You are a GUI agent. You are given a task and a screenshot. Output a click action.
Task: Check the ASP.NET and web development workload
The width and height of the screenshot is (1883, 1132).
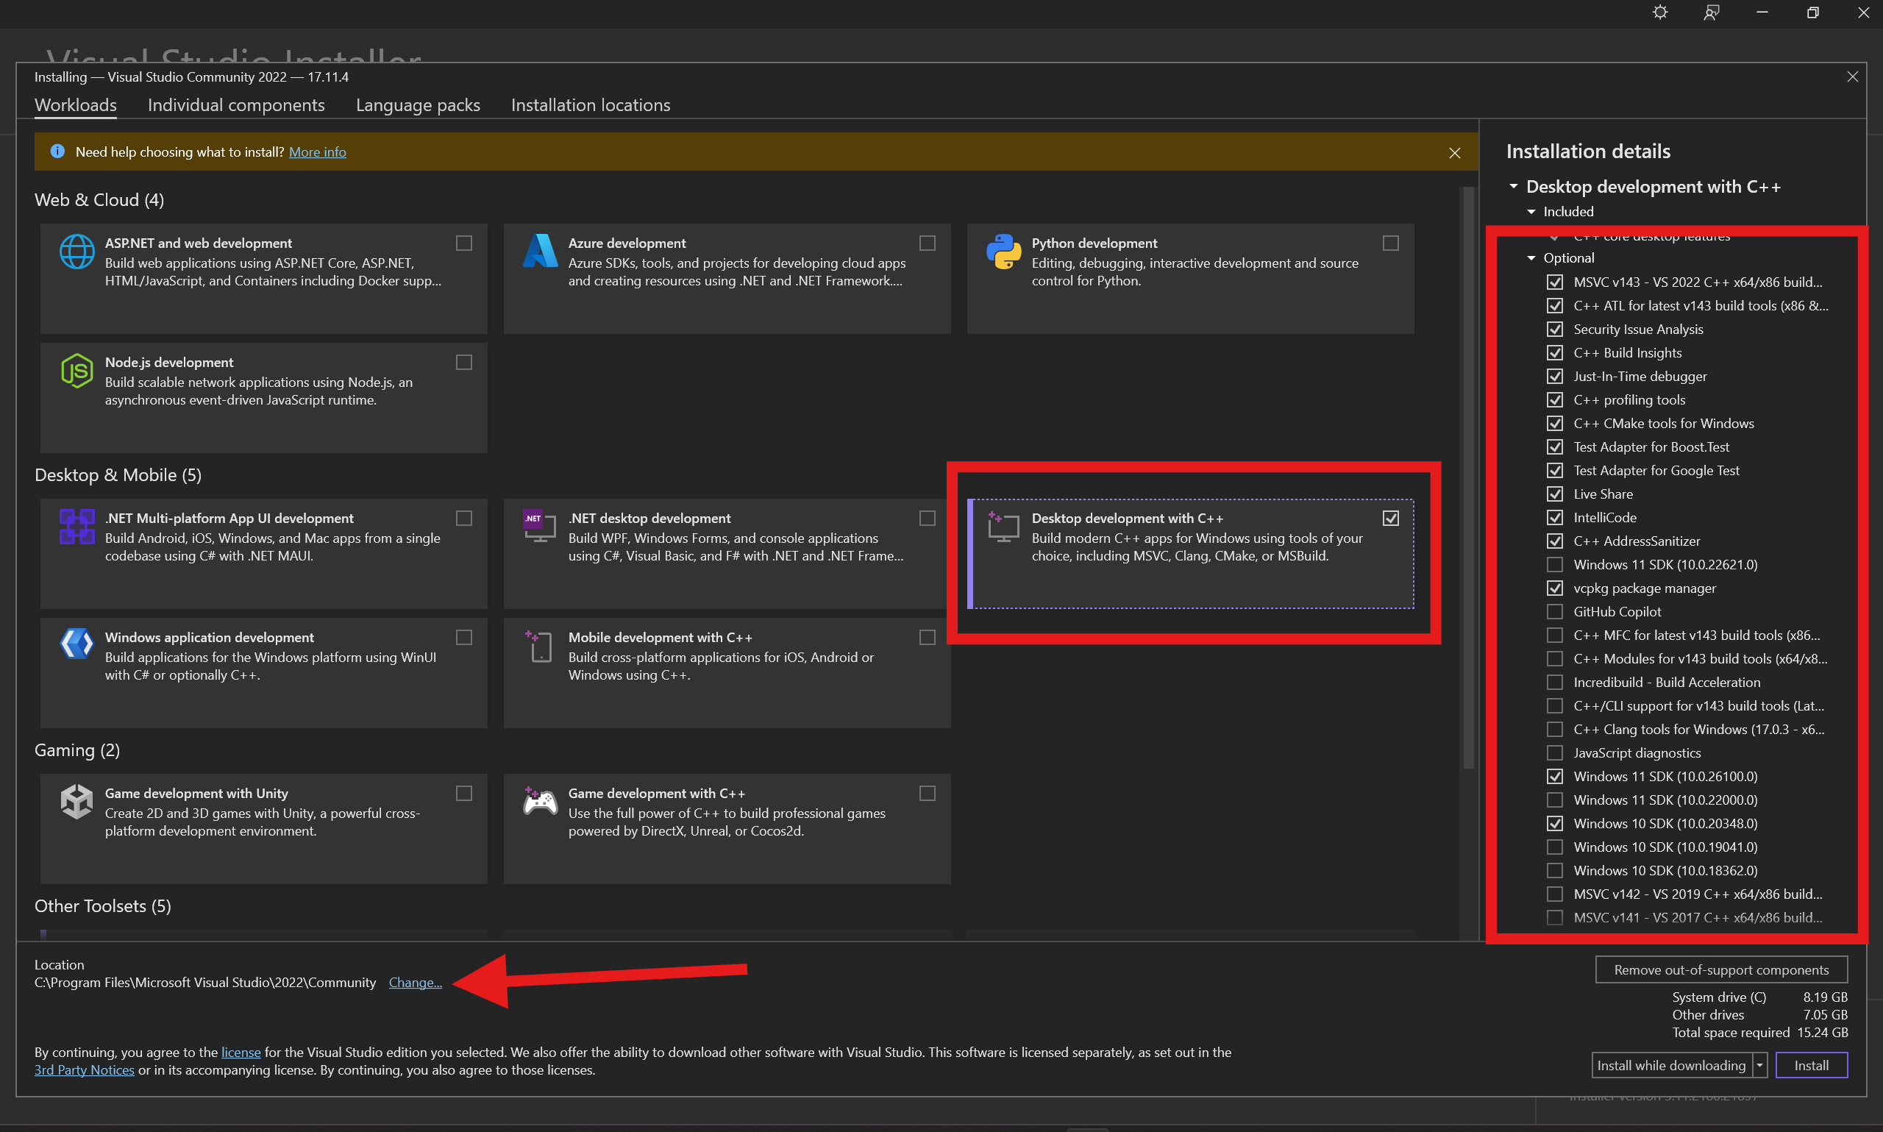pyautogui.click(x=463, y=243)
